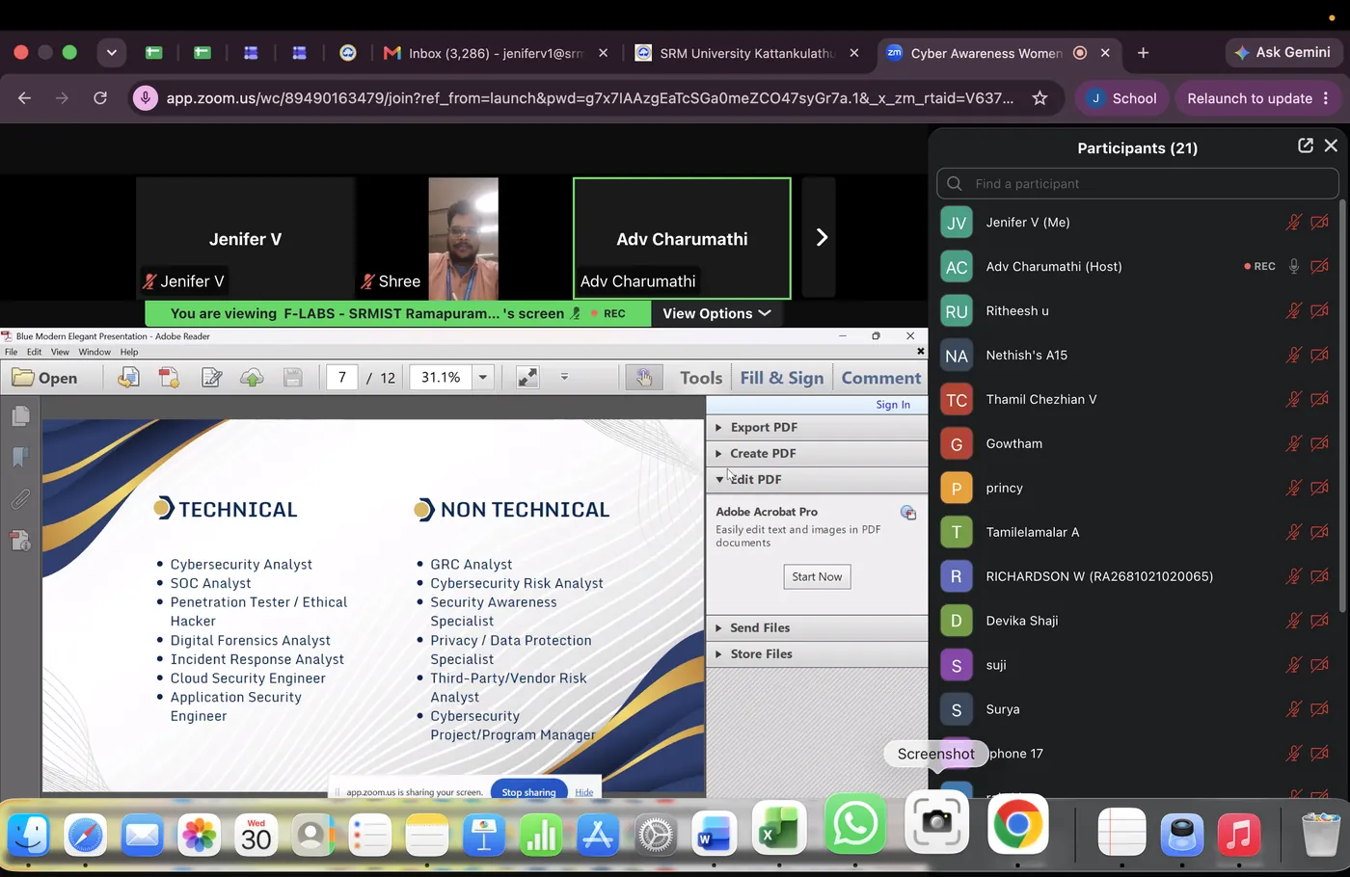Open Tools pane in Adobe Reader

701,378
